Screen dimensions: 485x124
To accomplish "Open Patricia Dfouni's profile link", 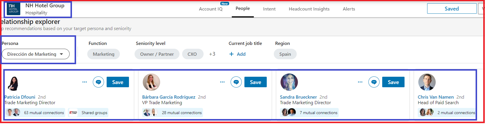I will 20,97.
